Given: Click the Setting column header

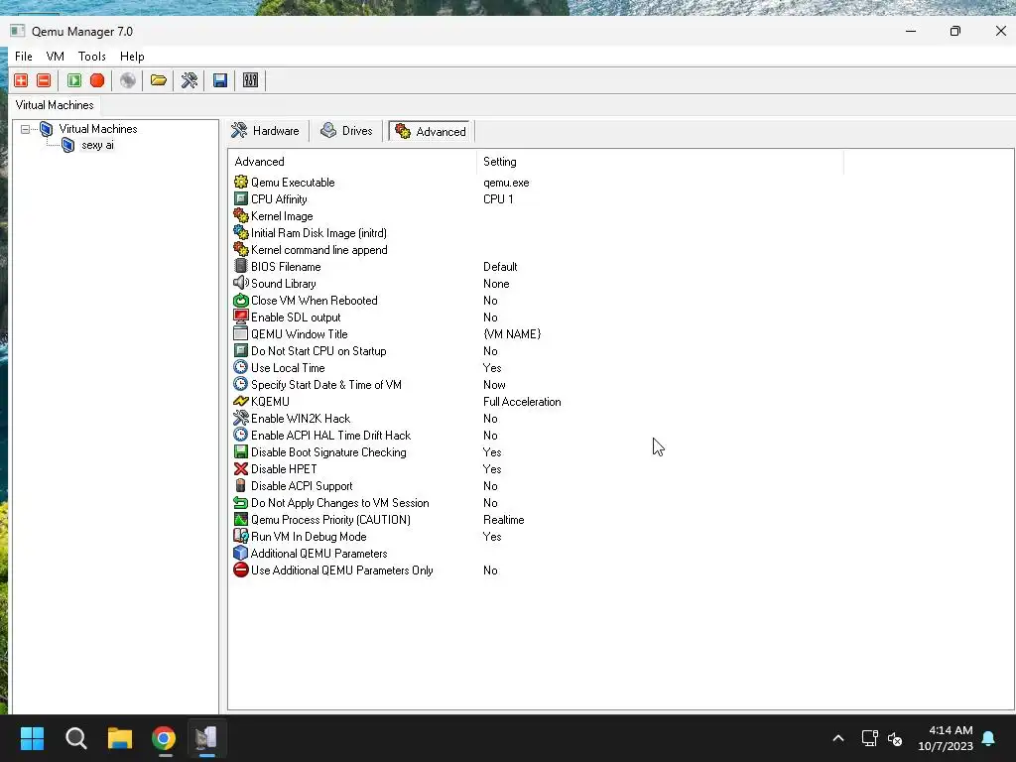Looking at the screenshot, I should (660, 162).
